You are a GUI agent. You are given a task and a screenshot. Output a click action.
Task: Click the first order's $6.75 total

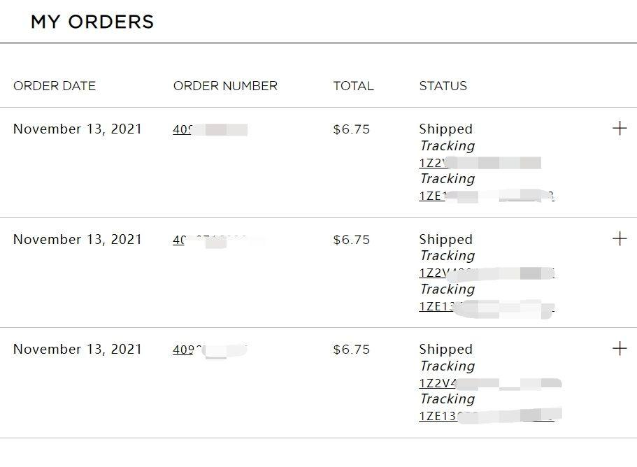point(352,129)
